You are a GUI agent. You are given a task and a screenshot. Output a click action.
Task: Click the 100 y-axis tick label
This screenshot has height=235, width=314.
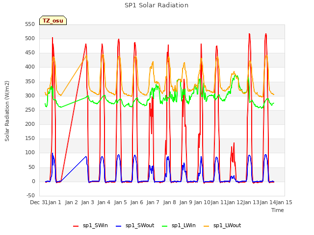[30, 152]
